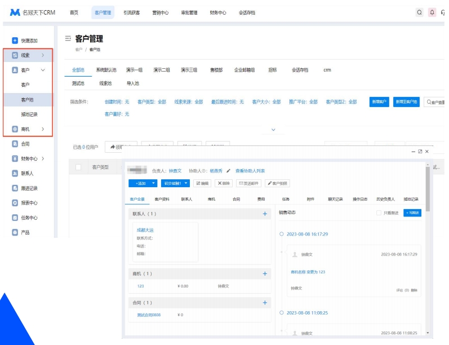The height and width of the screenshot is (345, 449).
Task: Add an opportunity with 商机 plus icon
Action: (265, 273)
